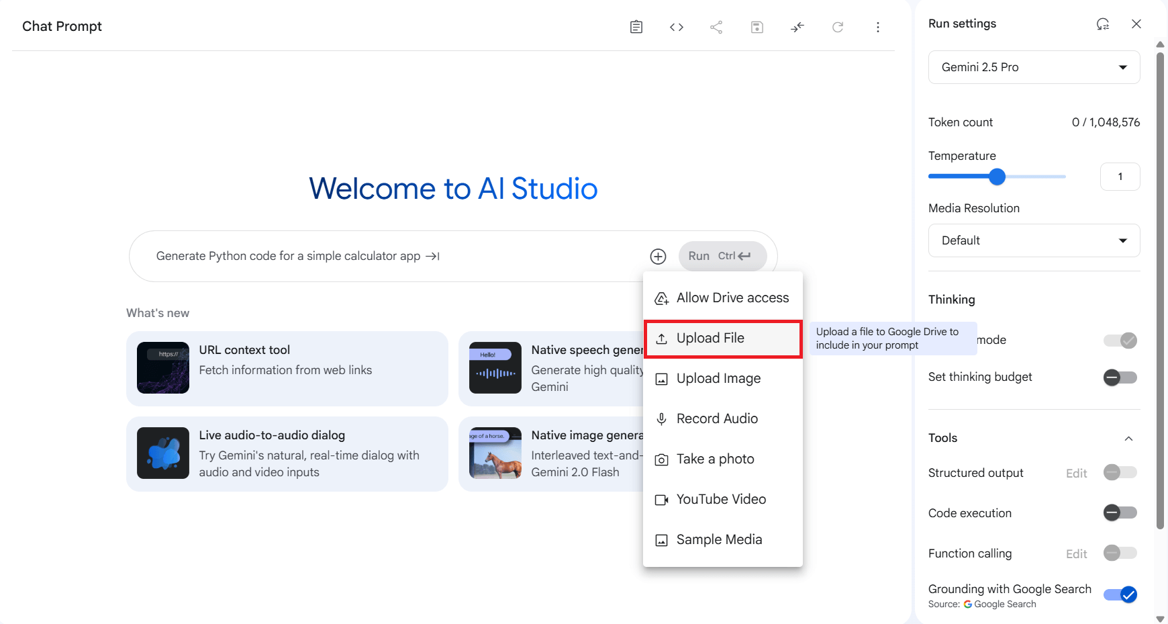
Task: Close the Run settings panel
Action: click(1136, 24)
